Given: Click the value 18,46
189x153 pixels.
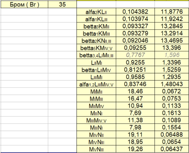Looking at the screenshot, I should click(135, 91).
